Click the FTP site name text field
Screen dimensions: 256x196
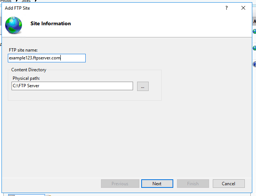(47, 58)
